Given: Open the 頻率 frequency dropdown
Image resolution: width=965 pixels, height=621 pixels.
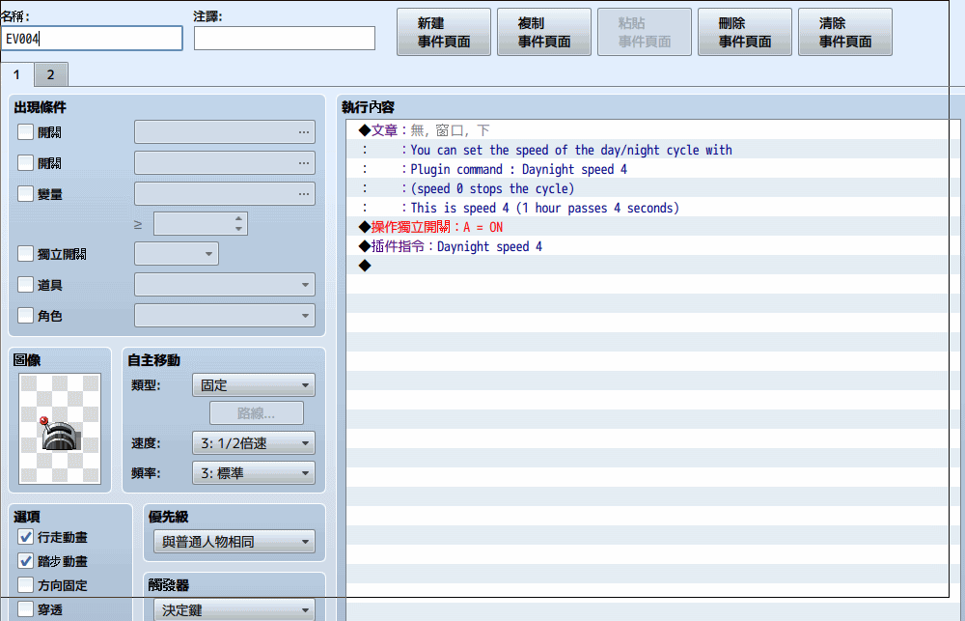Looking at the screenshot, I should tap(254, 473).
